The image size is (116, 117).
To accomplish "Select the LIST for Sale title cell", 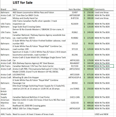I will [x=39, y=3].
